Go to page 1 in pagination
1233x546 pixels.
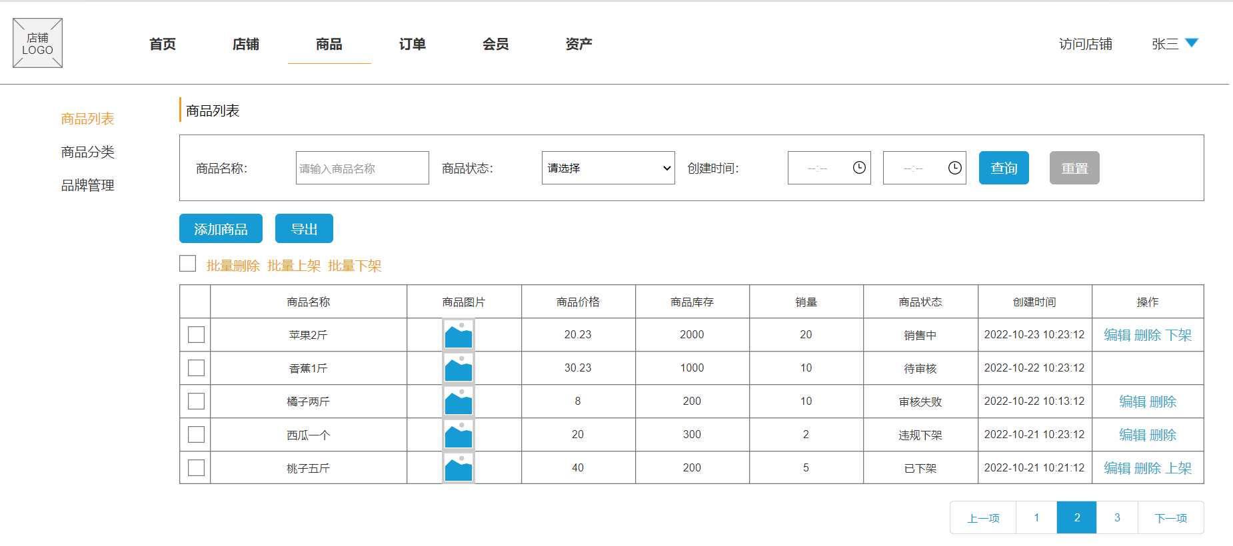(1036, 517)
